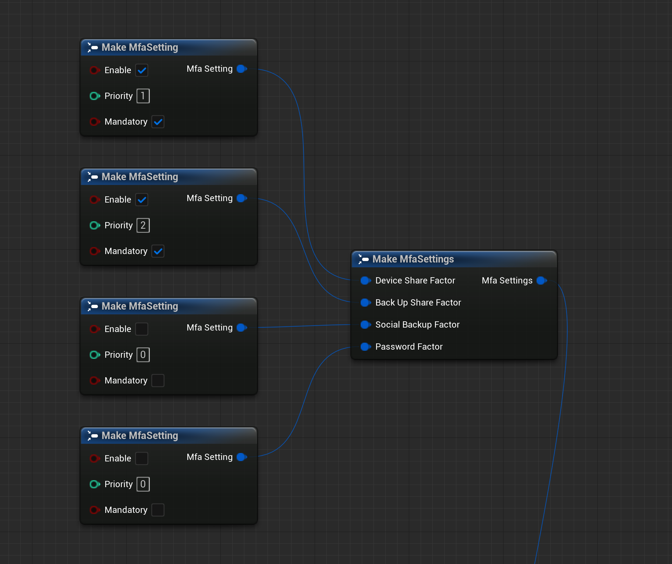Click the Mfa Setting output pin on the bottom node
Viewport: 672px width, 564px height.
coord(242,457)
